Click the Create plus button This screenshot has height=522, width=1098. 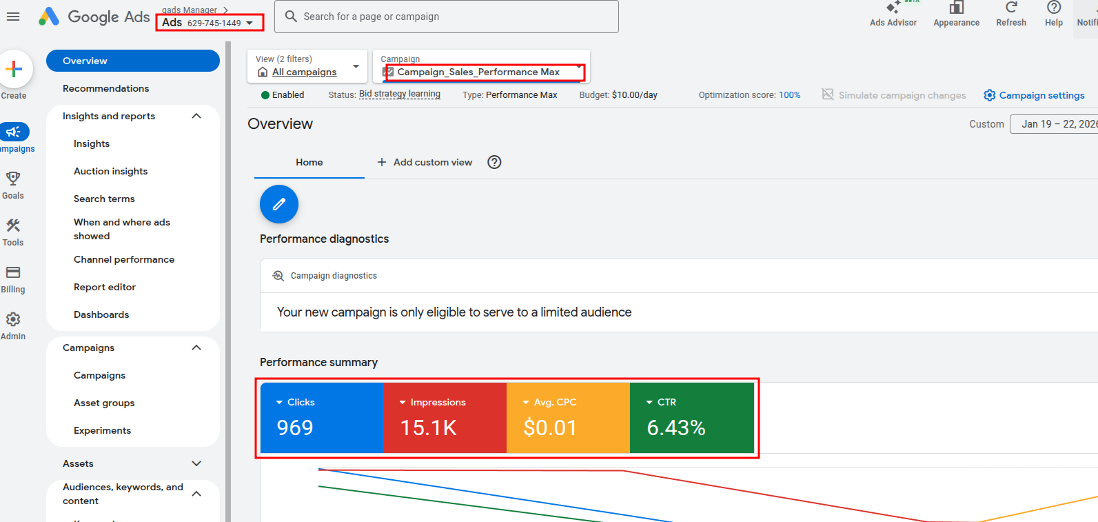tap(14, 69)
